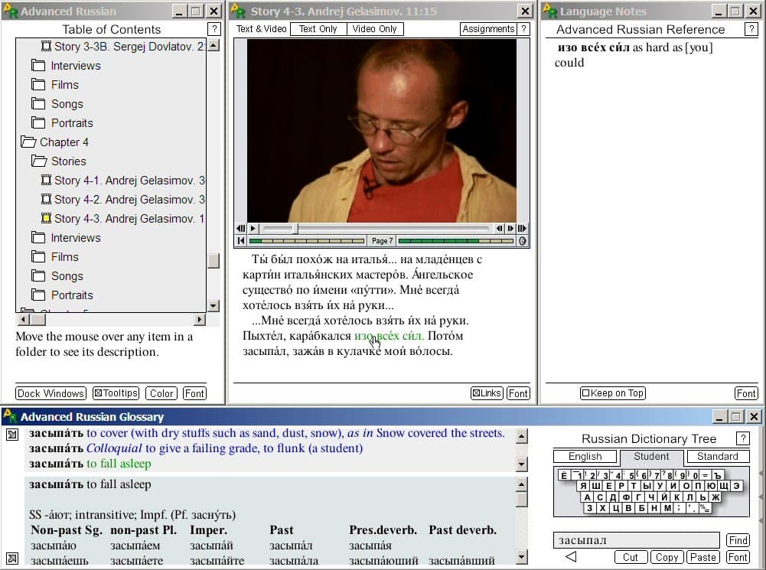Viewport: 766px width, 570px height.
Task: Collapse the Chapter 4 folder
Action: point(28,142)
